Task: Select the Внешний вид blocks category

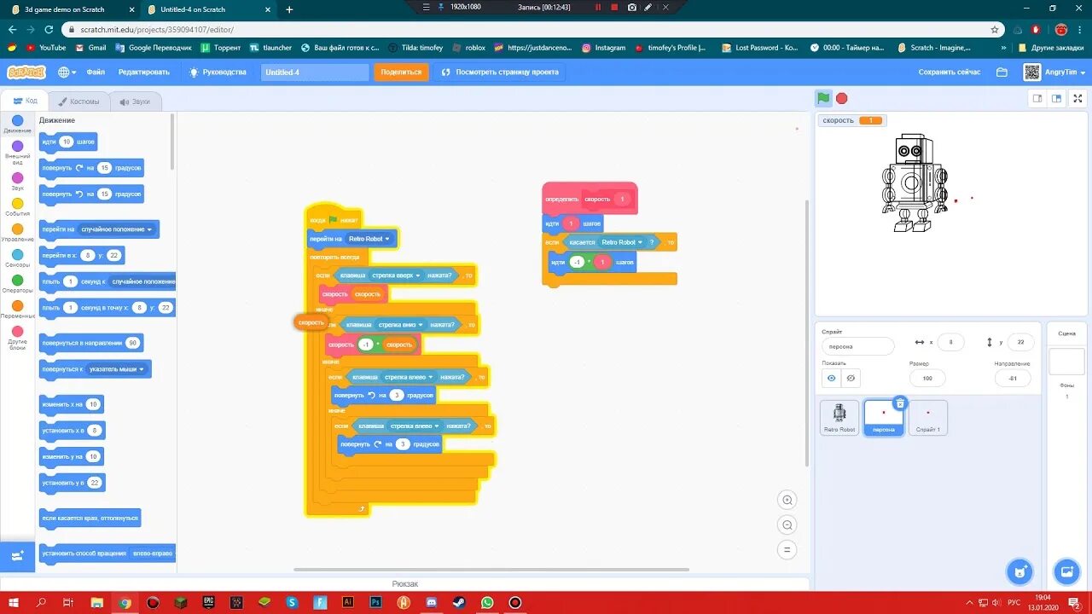Action: coord(17,152)
